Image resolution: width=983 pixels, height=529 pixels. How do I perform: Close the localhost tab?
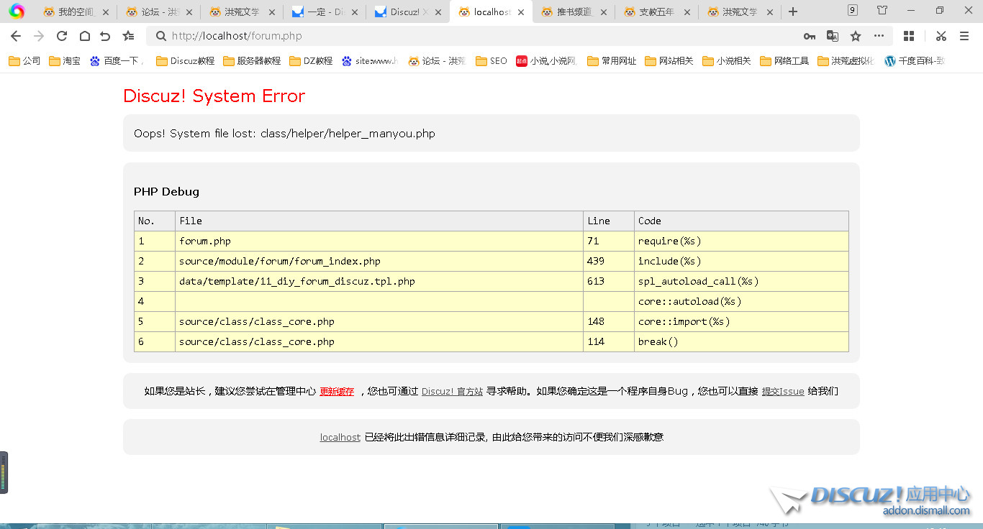(x=522, y=12)
